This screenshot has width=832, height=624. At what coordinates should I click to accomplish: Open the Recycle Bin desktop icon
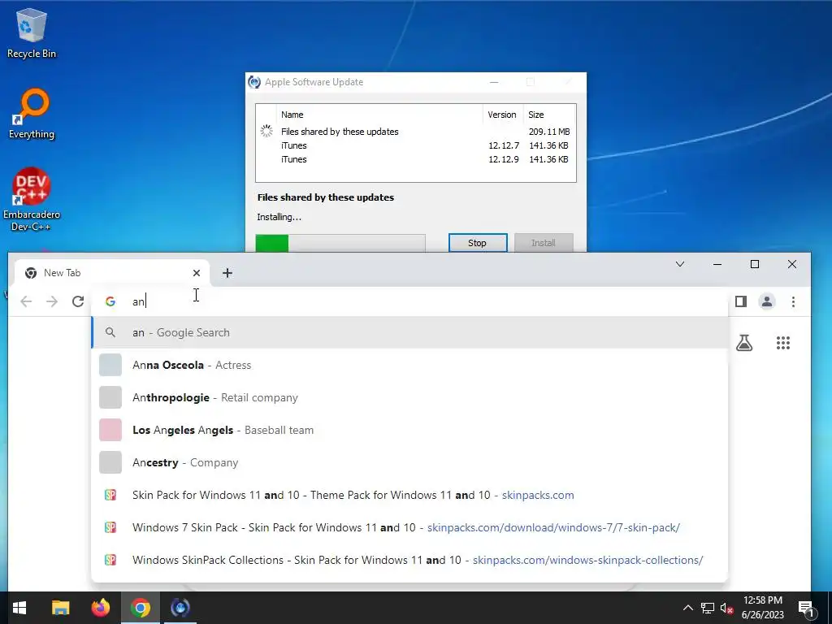[x=32, y=32]
